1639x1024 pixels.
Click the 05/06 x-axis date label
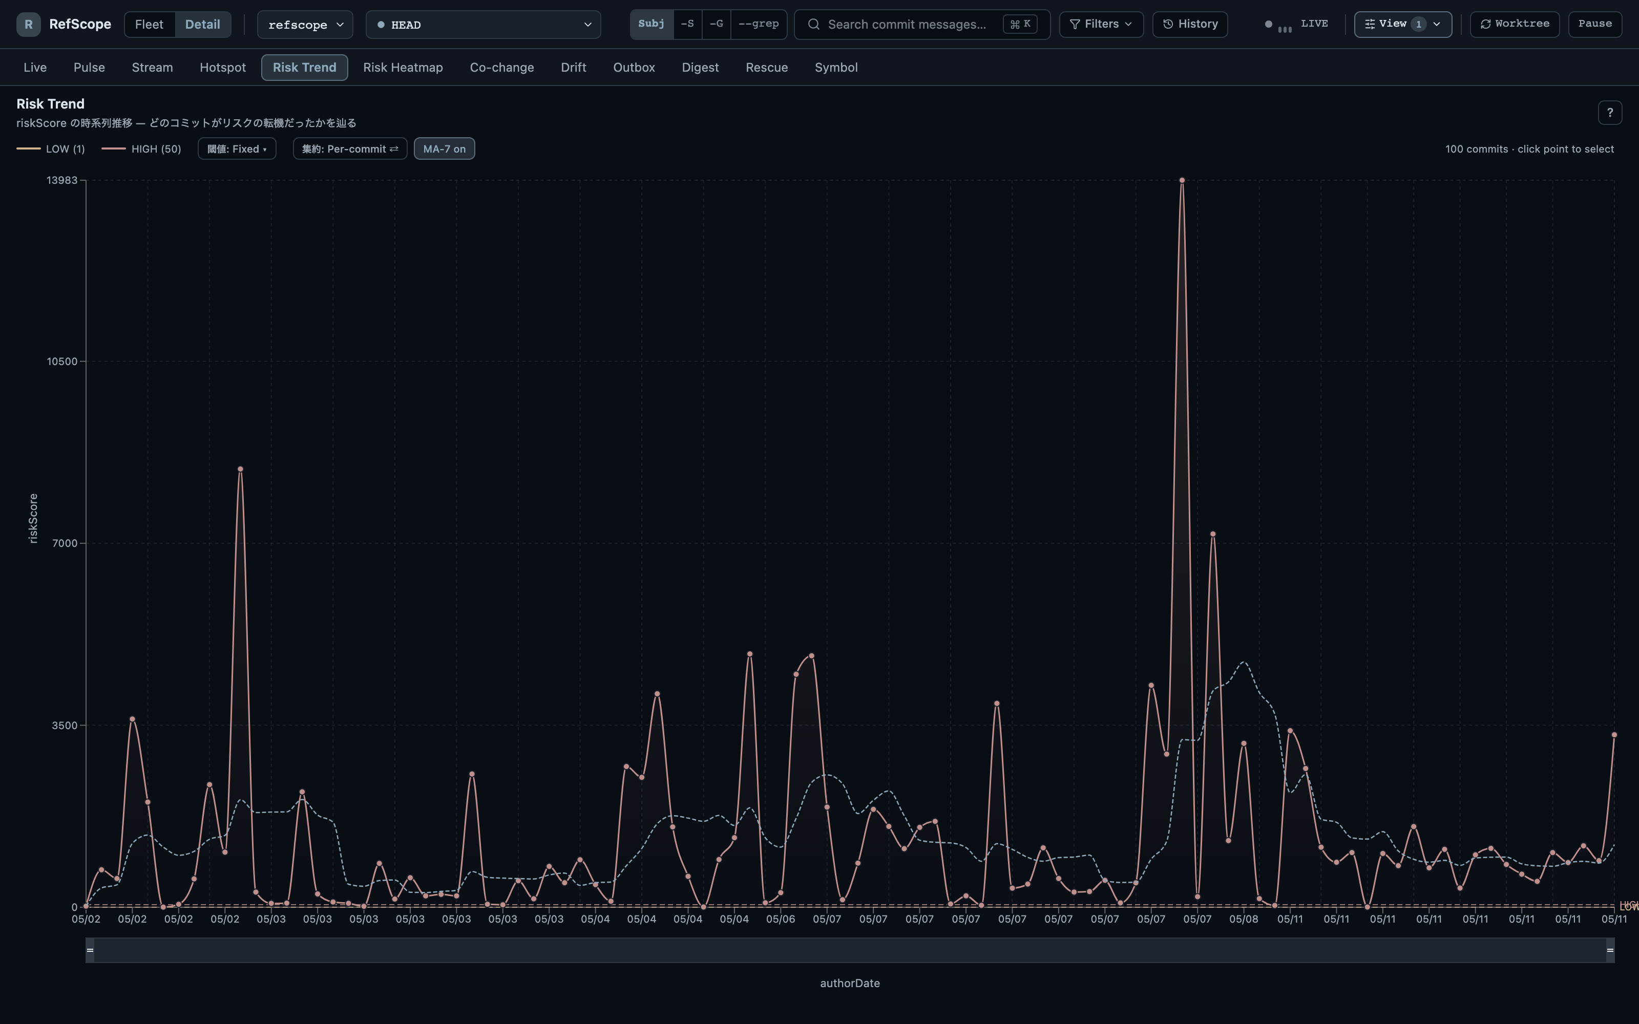click(780, 919)
